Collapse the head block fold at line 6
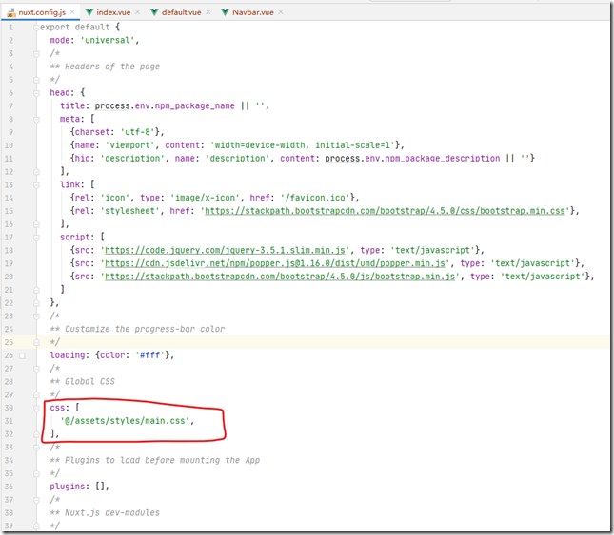Image resolution: width=614 pixels, height=535 pixels. pyautogui.click(x=36, y=93)
